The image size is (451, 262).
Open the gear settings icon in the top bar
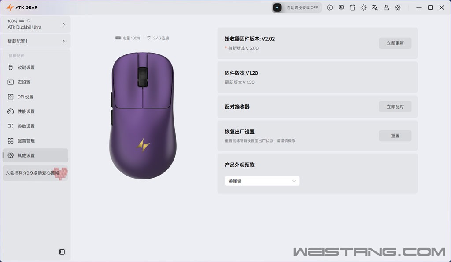[398, 8]
